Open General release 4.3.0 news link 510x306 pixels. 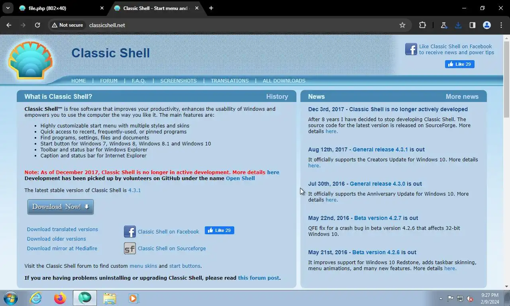click(377, 184)
